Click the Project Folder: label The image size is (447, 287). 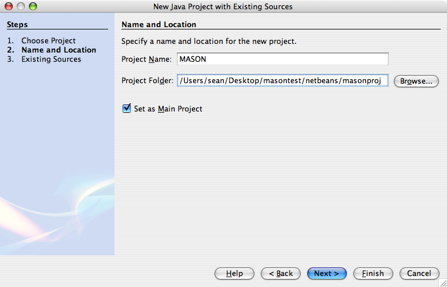147,81
